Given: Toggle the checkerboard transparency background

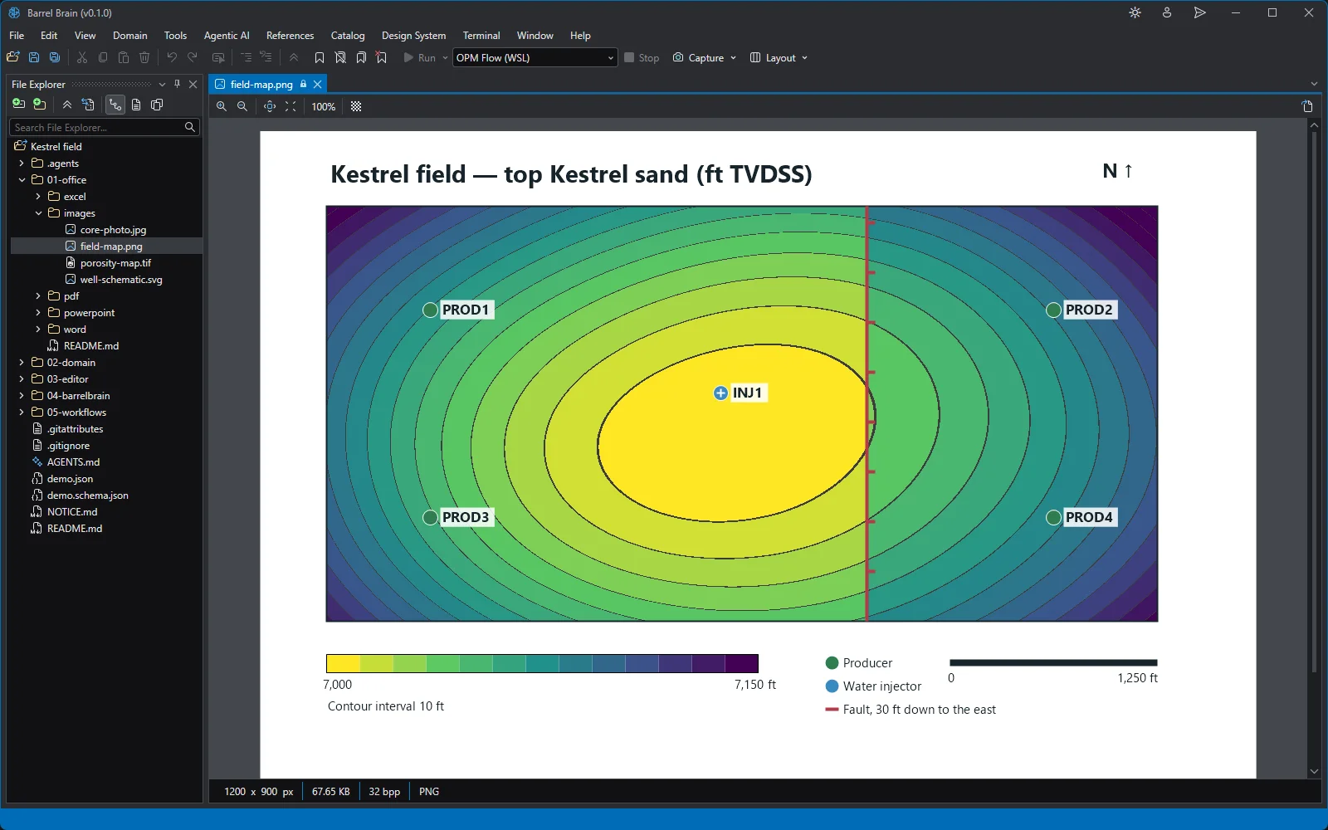Looking at the screenshot, I should click(356, 106).
